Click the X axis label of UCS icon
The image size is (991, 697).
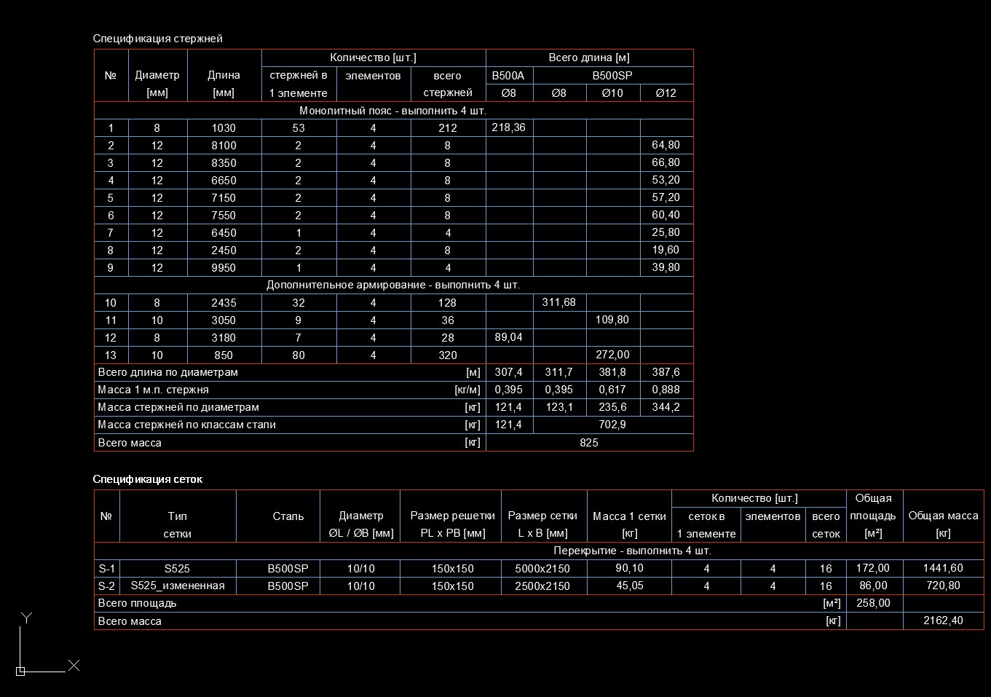click(x=74, y=665)
